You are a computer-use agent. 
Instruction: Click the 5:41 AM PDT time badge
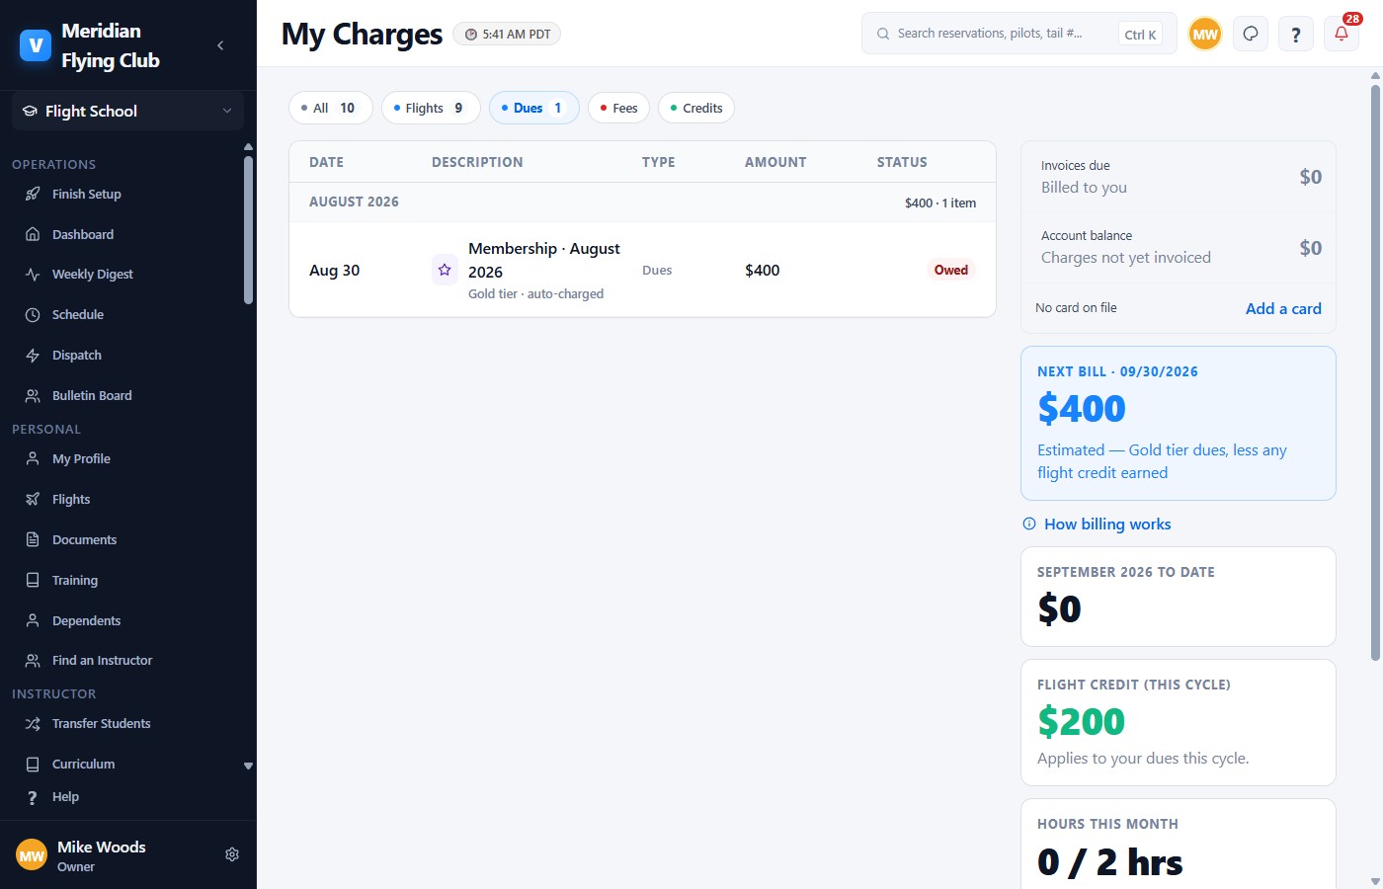tap(507, 34)
